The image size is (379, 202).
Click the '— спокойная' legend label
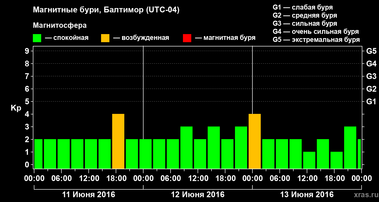pyautogui.click(x=67, y=38)
